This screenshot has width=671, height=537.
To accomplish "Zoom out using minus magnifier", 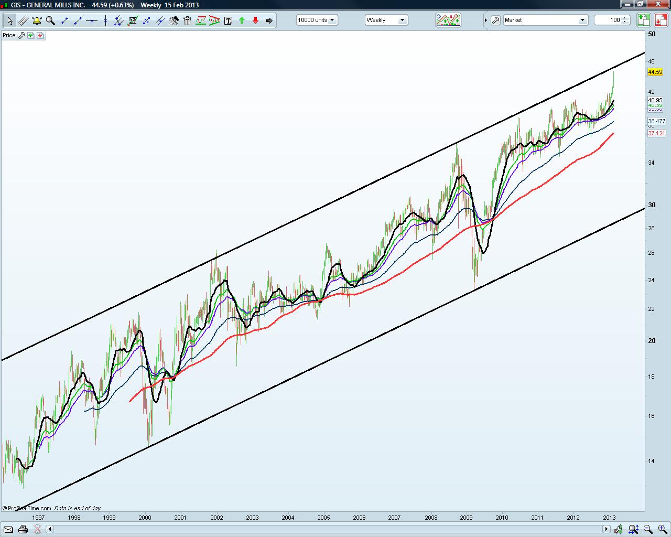I will click(648, 529).
